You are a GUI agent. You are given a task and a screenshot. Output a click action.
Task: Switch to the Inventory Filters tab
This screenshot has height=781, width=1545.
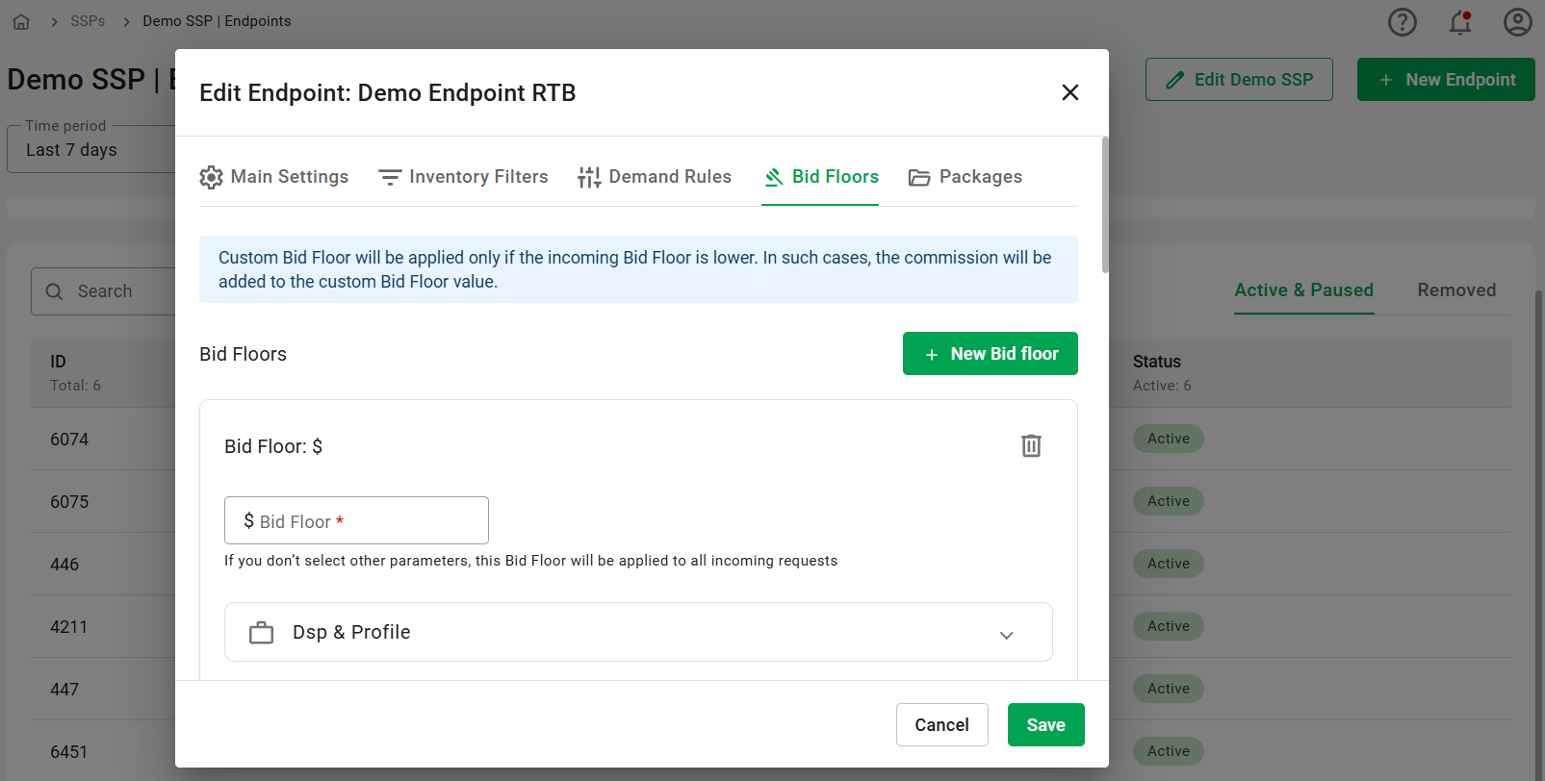pos(463,177)
